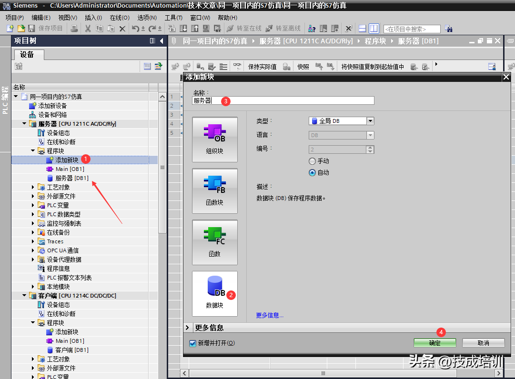Click the copy toolbar icon
The height and width of the screenshot is (379, 515).
99,29
